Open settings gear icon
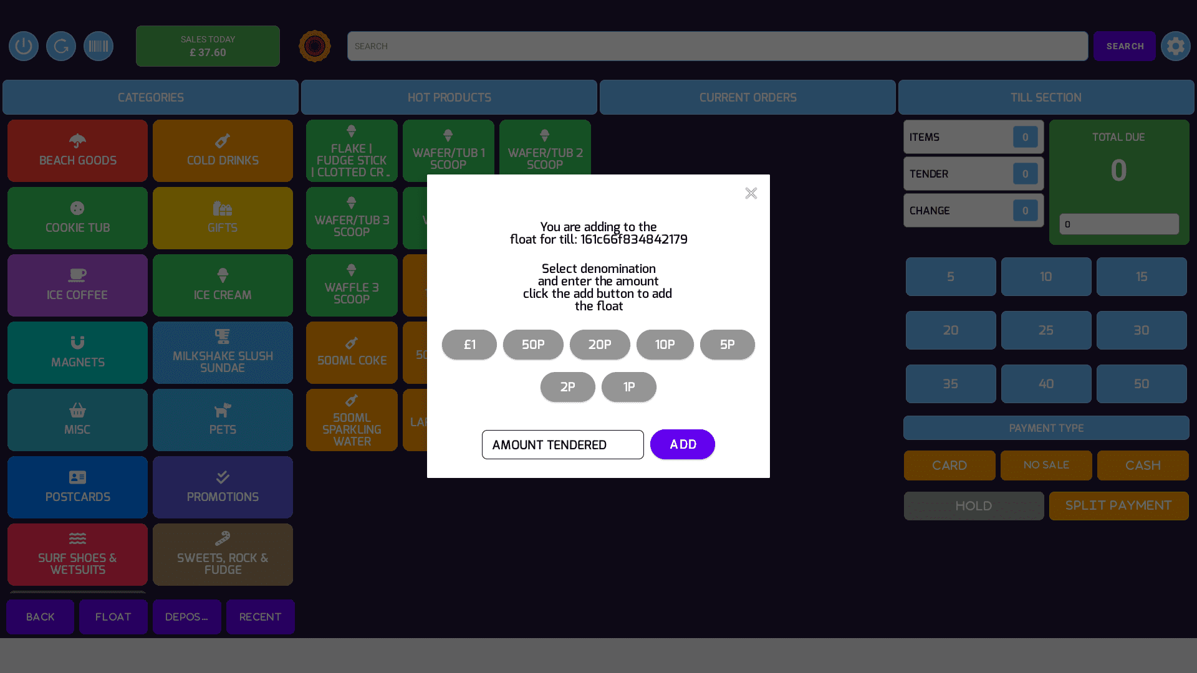 coord(1175,46)
